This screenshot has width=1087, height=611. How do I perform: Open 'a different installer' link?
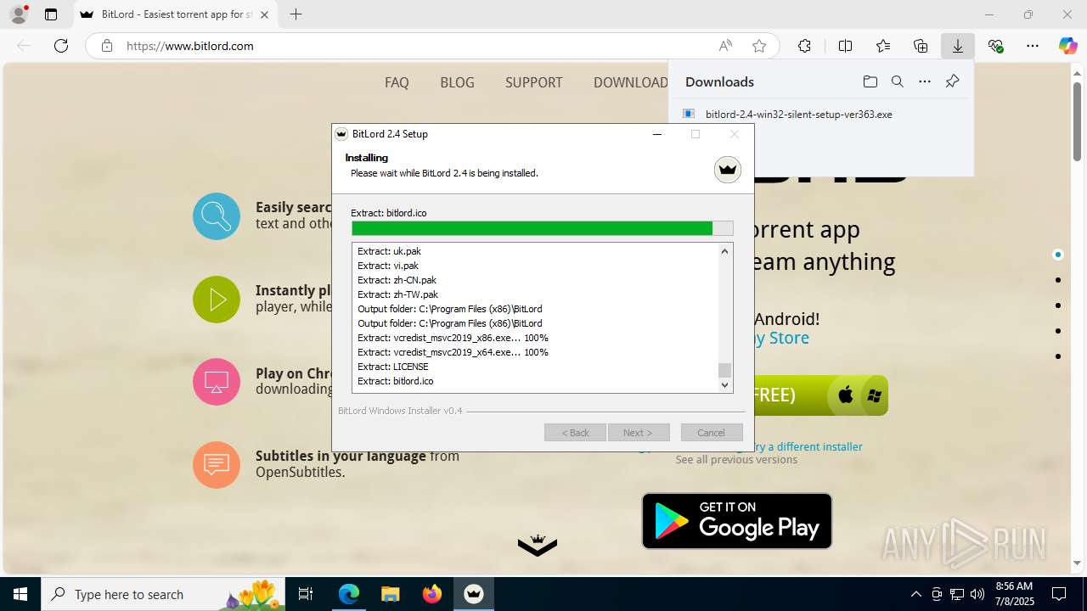pos(808,446)
